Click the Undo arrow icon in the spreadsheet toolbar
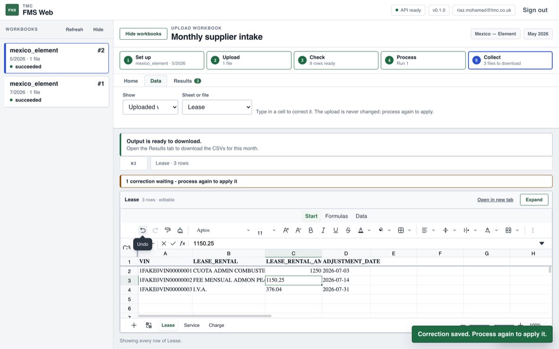 (x=143, y=230)
